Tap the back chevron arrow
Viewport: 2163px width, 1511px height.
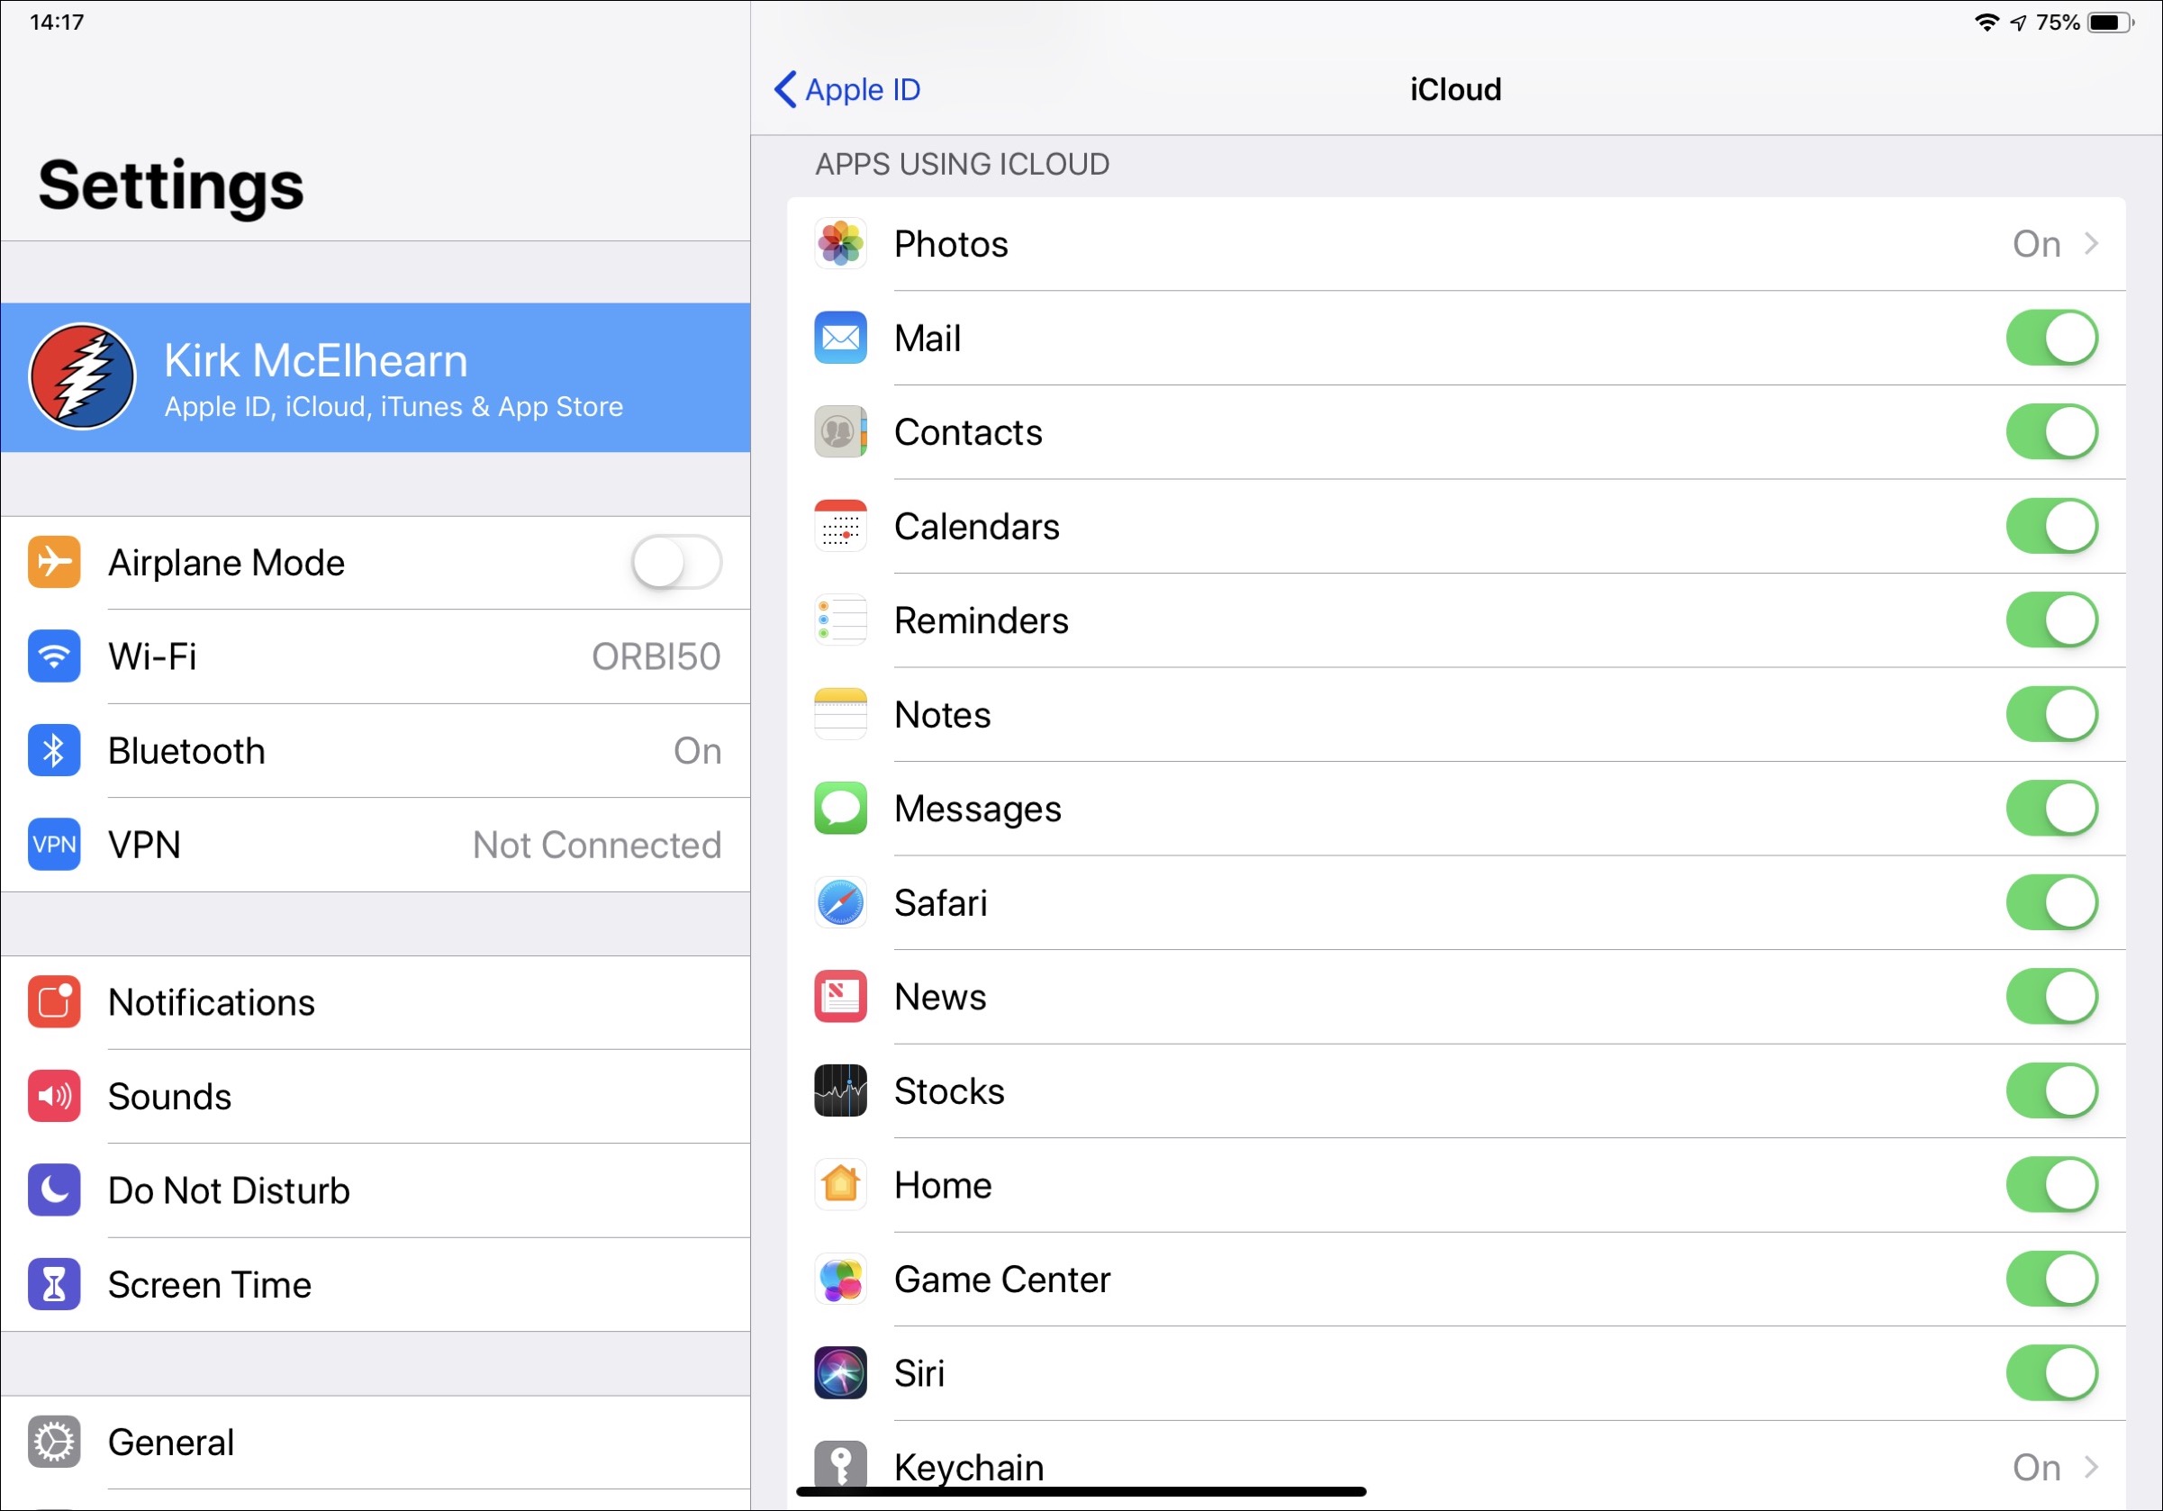784,89
